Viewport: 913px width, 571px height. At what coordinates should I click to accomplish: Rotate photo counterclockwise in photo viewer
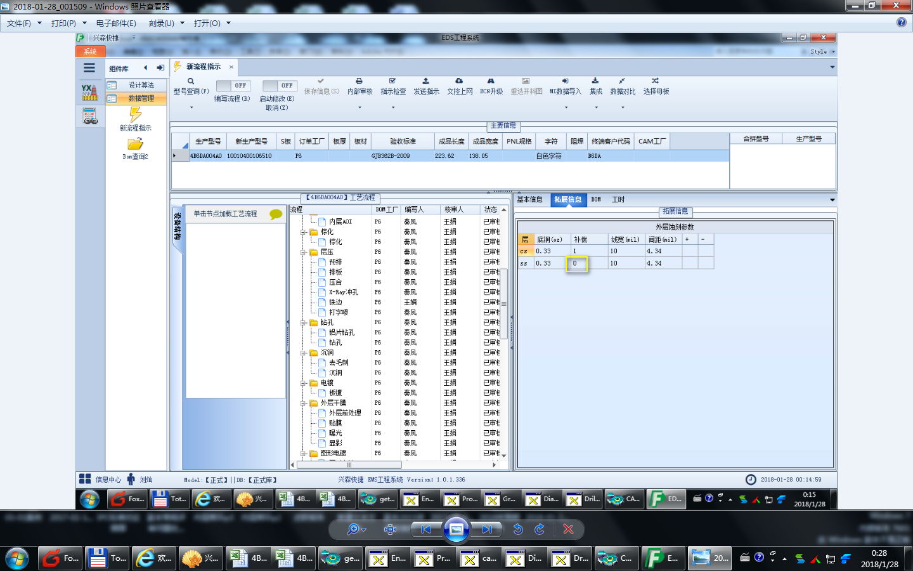tap(518, 529)
